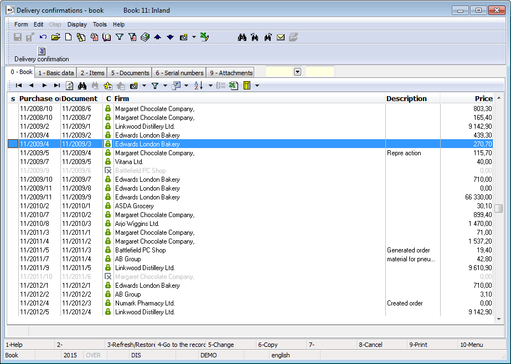Image resolution: width=511 pixels, height=364 pixels.
Task: Click the open folder icon
Action: pos(56,38)
